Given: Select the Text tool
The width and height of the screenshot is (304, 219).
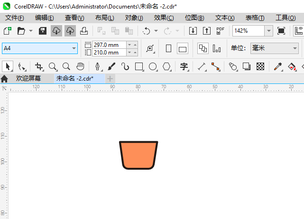Looking at the screenshot, I should pyautogui.click(x=184, y=67).
